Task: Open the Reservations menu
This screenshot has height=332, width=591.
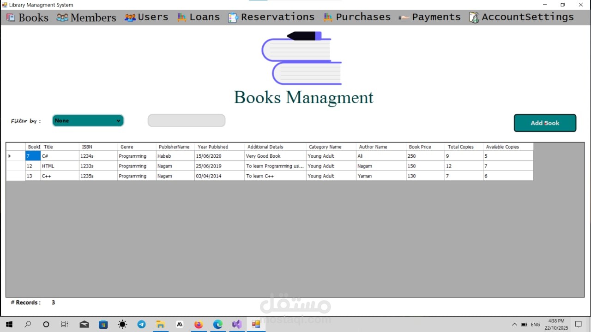Action: click(x=271, y=18)
